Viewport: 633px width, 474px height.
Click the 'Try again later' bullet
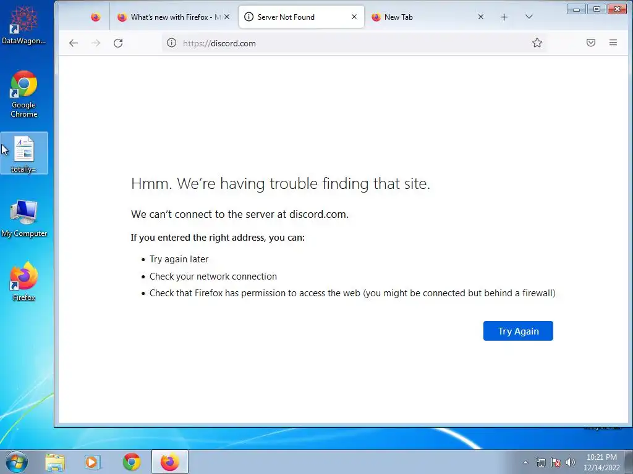click(x=179, y=259)
